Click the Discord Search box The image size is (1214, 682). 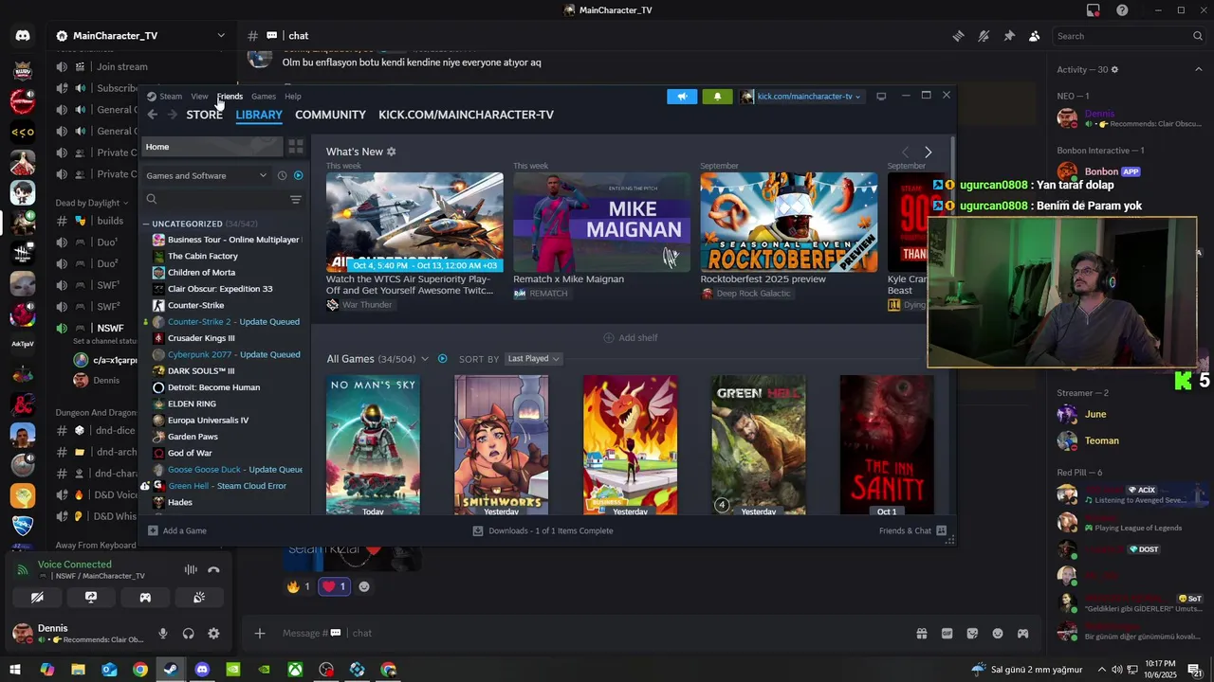click(1129, 36)
